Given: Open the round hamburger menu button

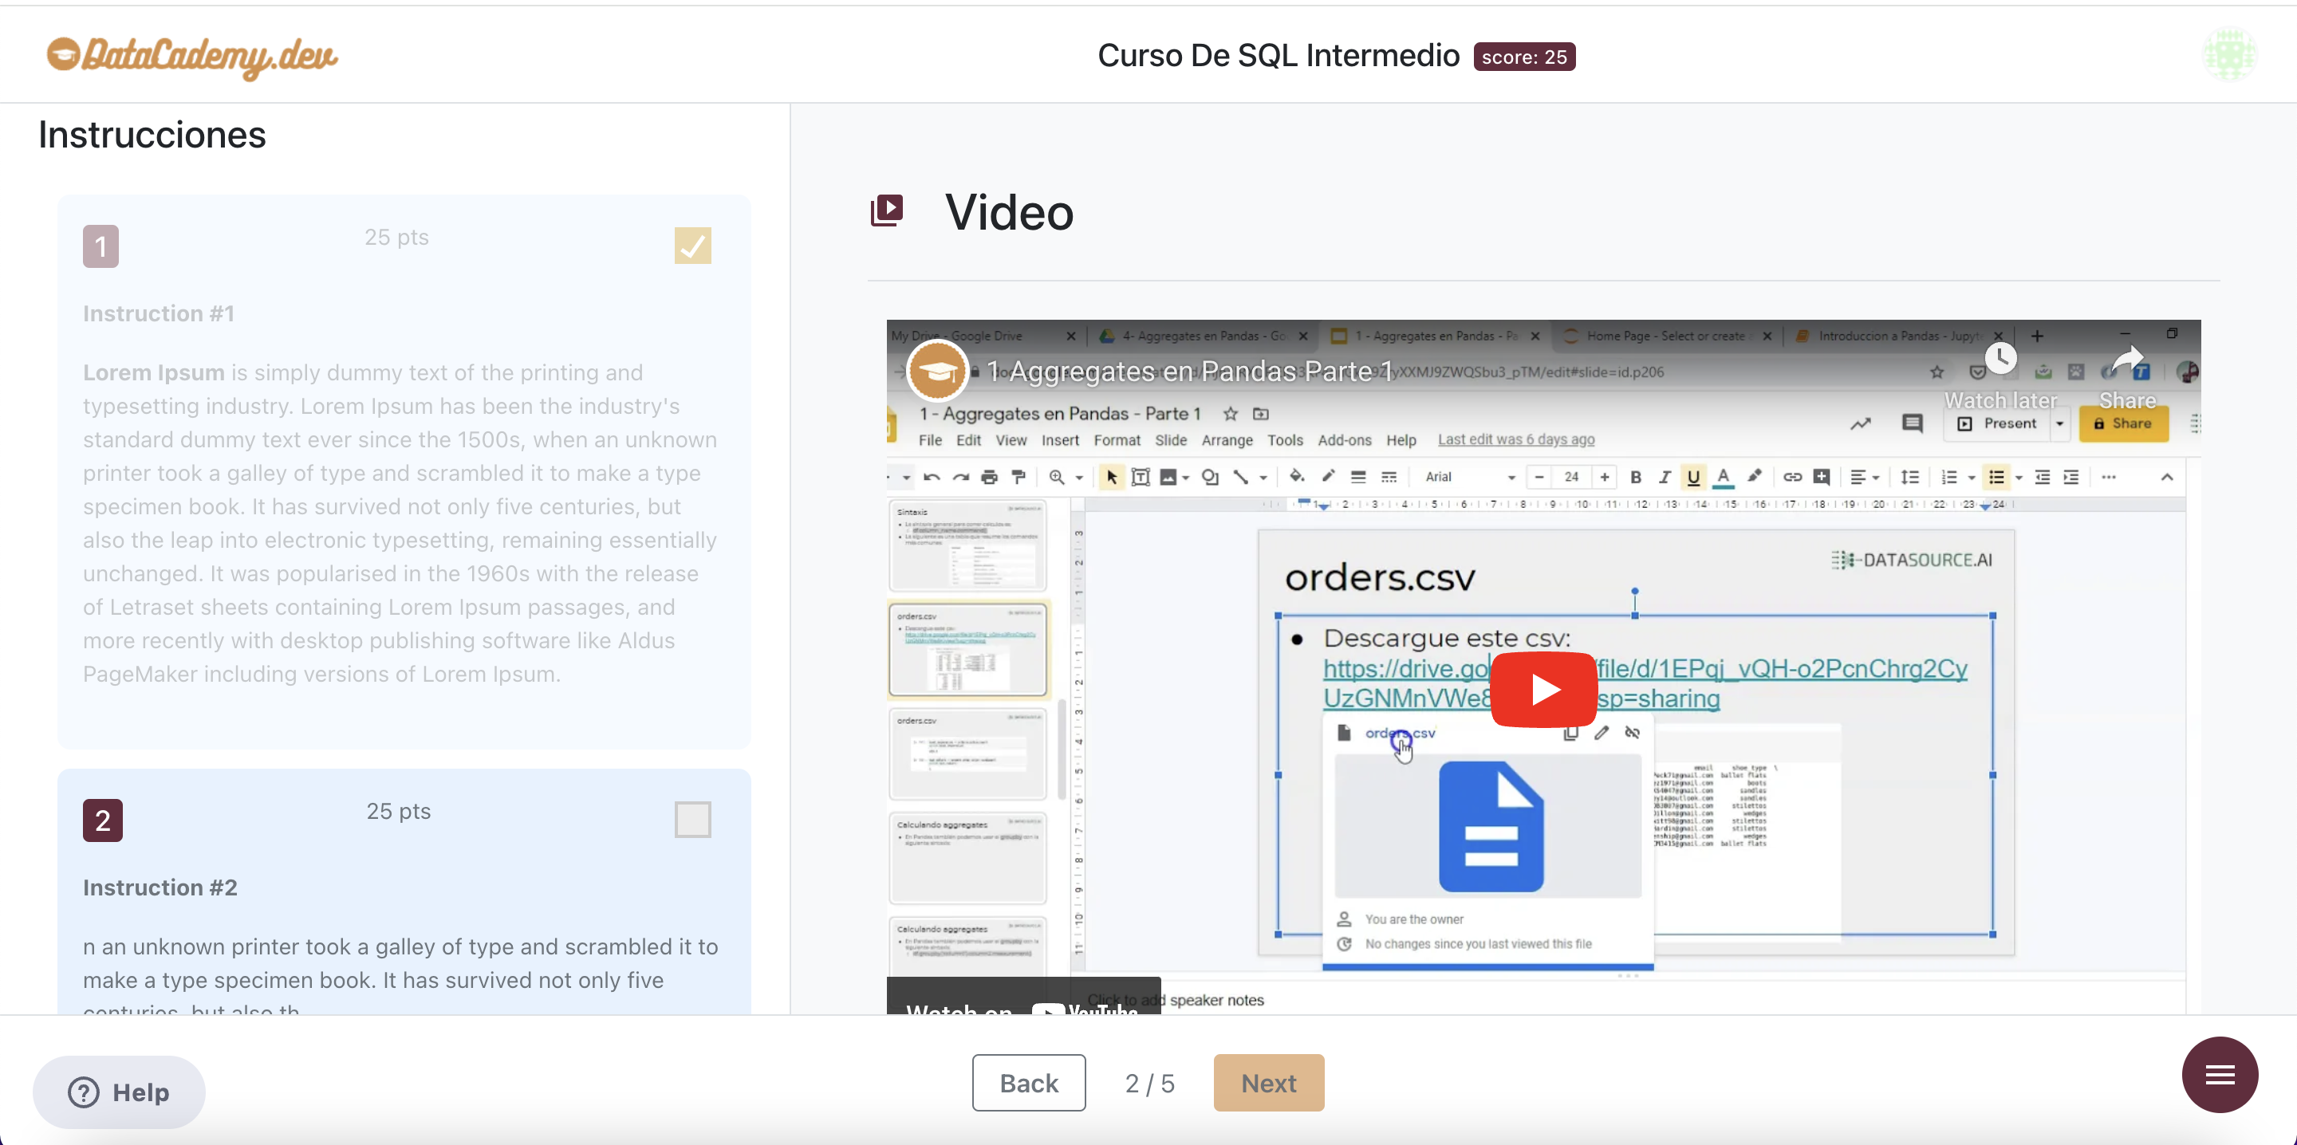Looking at the screenshot, I should (x=2220, y=1075).
